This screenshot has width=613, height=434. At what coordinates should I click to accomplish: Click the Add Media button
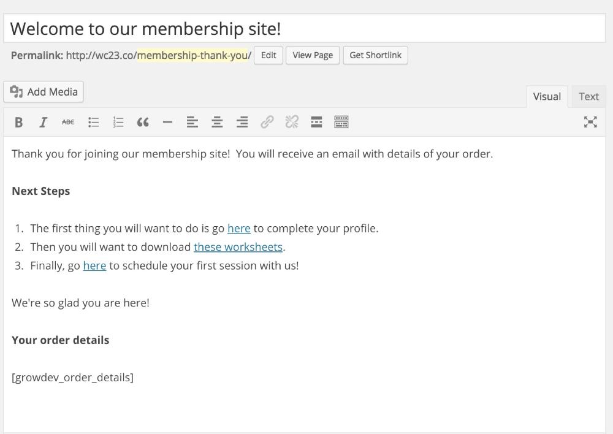(44, 92)
